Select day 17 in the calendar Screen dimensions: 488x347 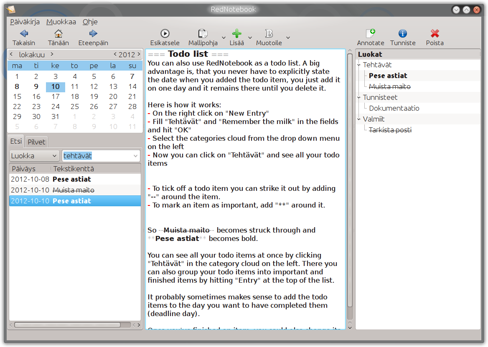56,97
